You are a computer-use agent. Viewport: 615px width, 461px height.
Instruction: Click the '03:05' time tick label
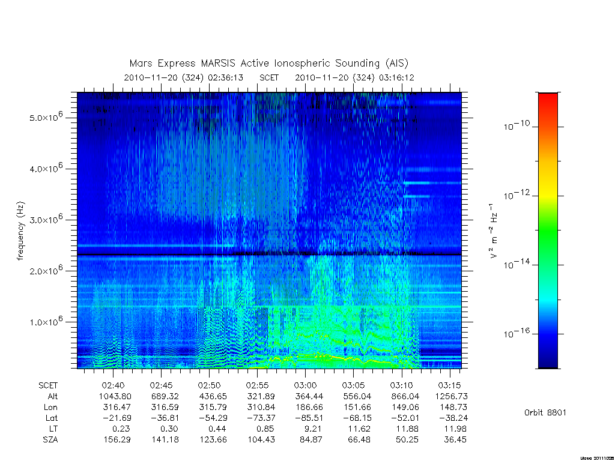pos(353,385)
